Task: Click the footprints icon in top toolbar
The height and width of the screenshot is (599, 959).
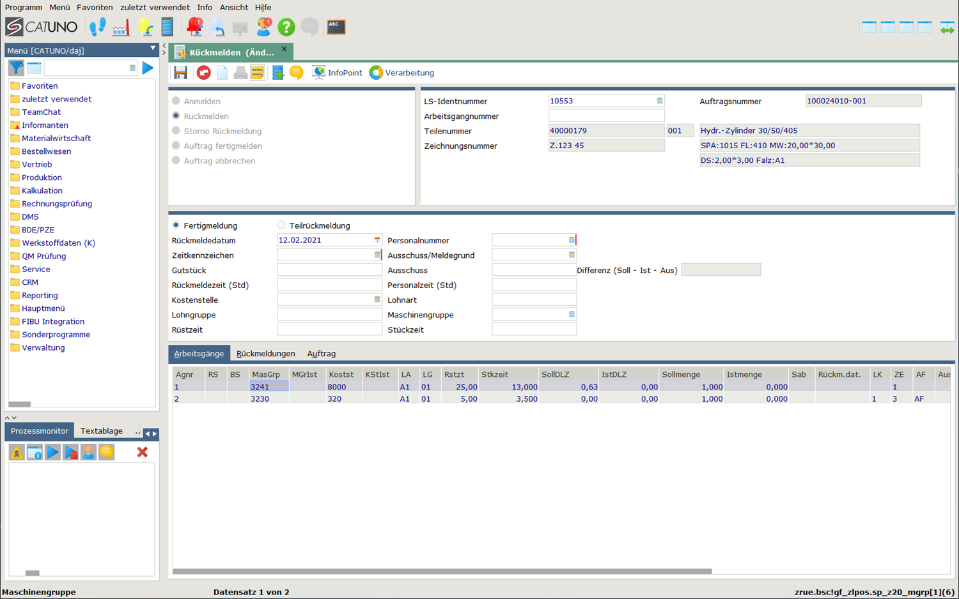Action: [97, 27]
